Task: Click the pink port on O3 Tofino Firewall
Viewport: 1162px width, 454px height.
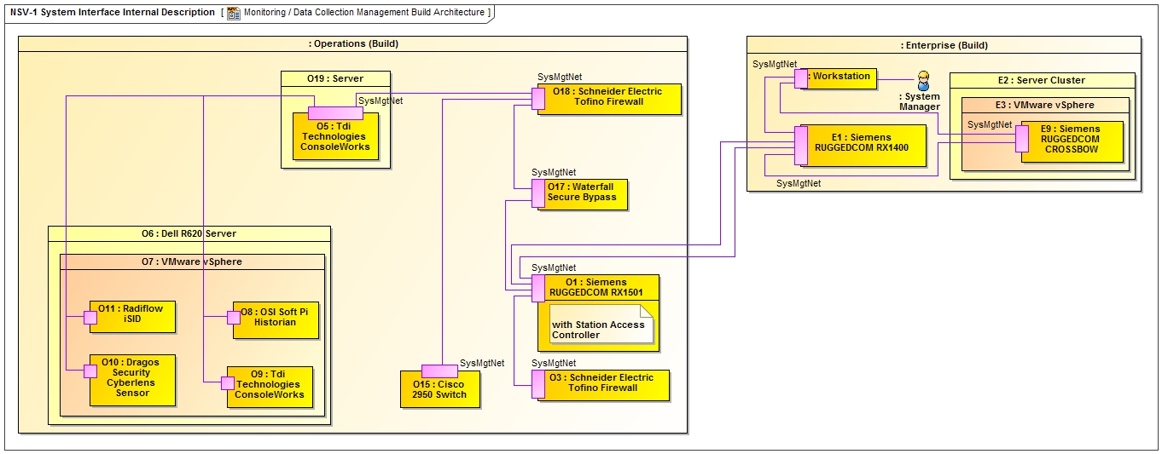Action: coord(538,386)
